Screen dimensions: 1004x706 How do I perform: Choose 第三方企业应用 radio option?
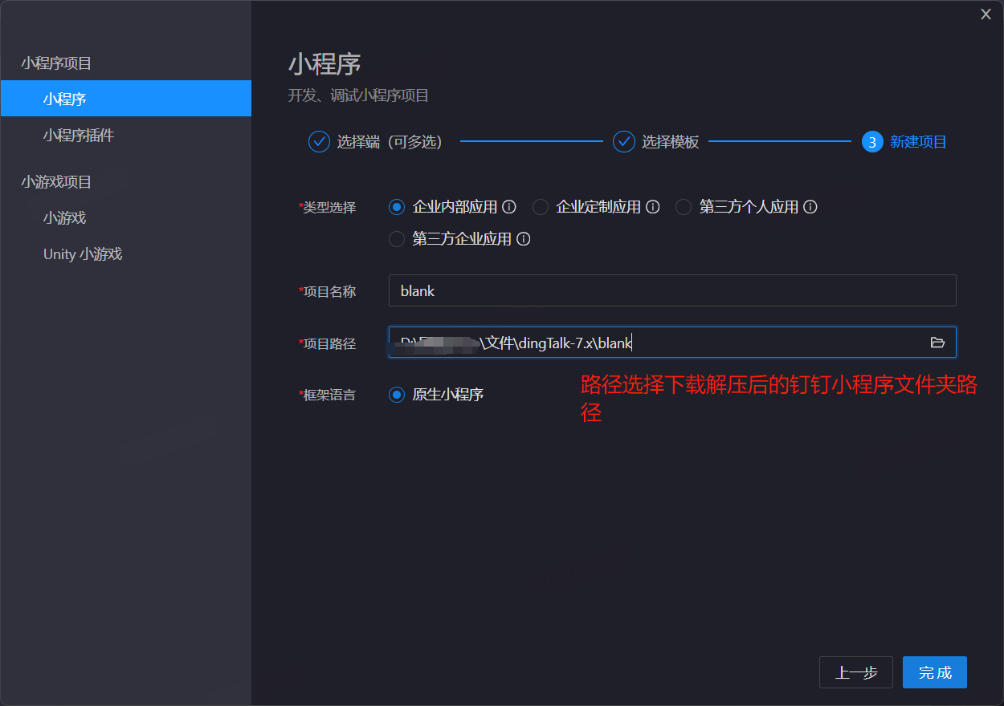pos(396,239)
